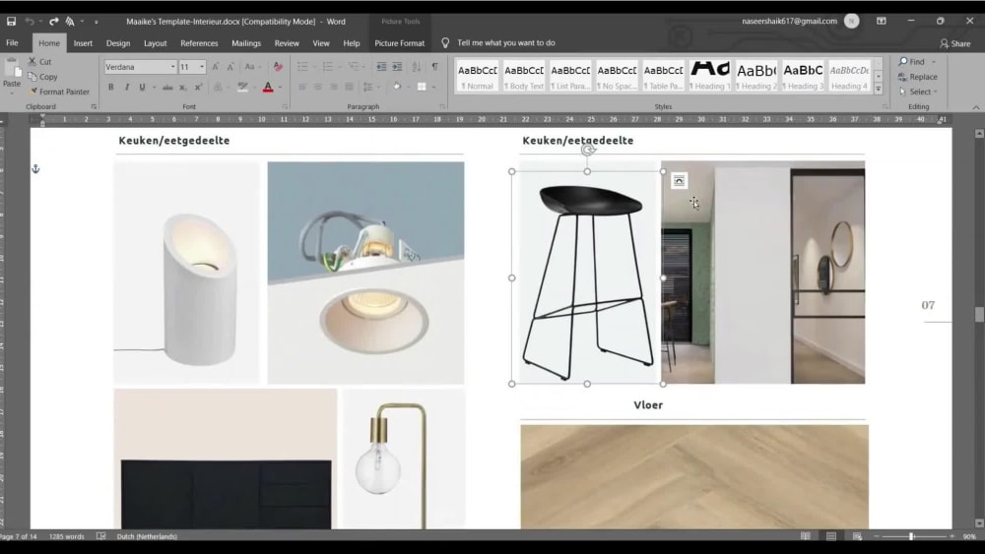Switch to Read Mode view

[806, 536]
